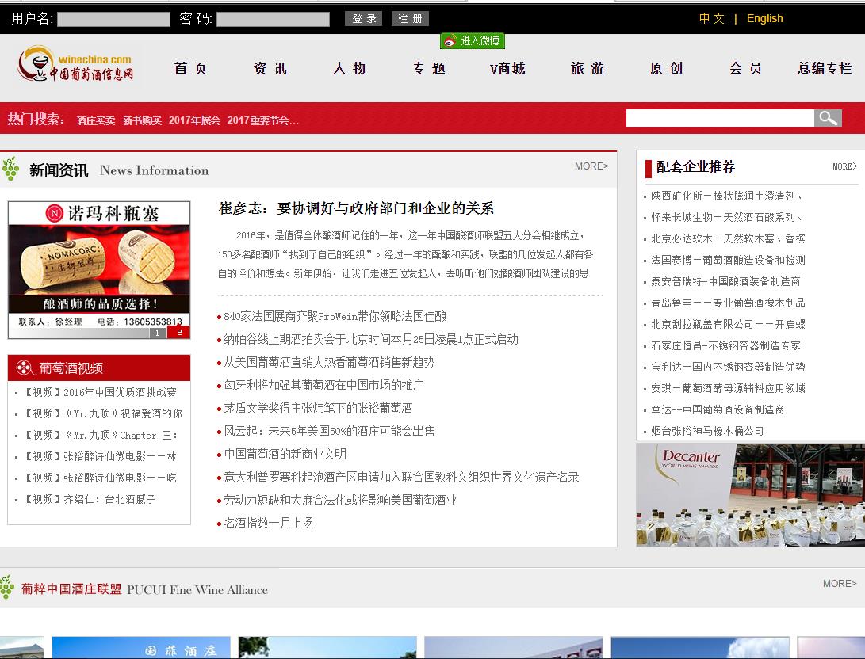Viewport: 865px width, 659px height.
Task: Open the 原创 nav item
Action: pos(667,68)
